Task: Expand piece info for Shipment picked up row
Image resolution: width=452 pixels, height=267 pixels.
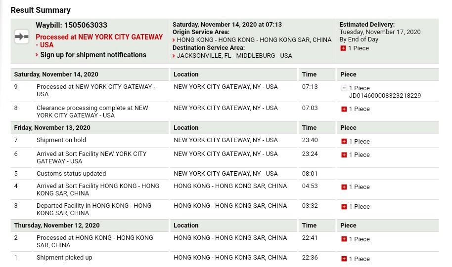Action: click(x=344, y=259)
